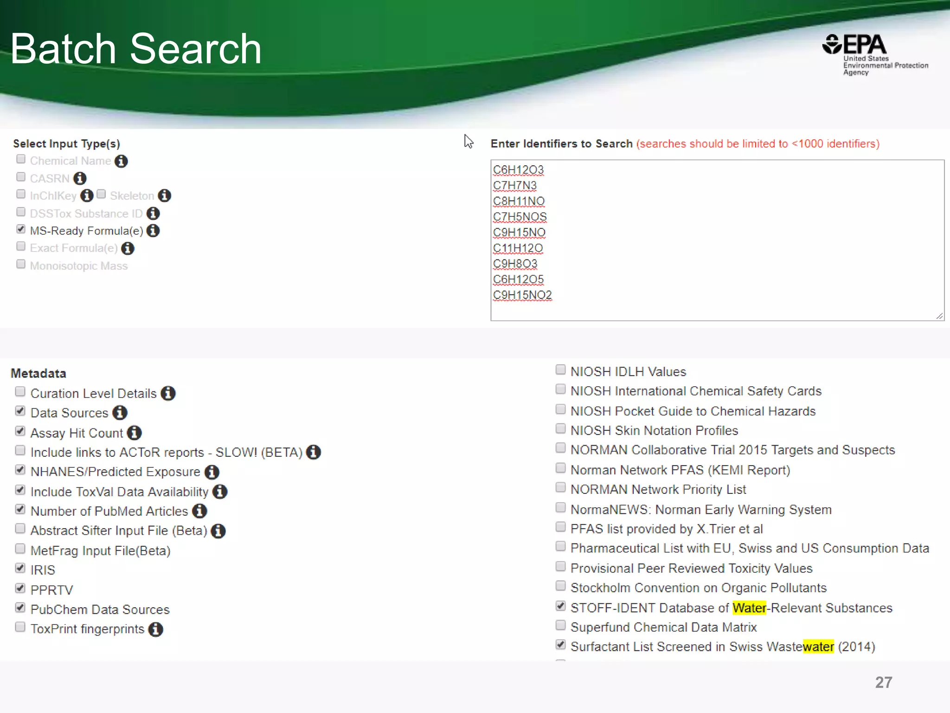Uncheck STOFF-IDENT Database checkbox
The width and height of the screenshot is (950, 713).
pos(561,606)
